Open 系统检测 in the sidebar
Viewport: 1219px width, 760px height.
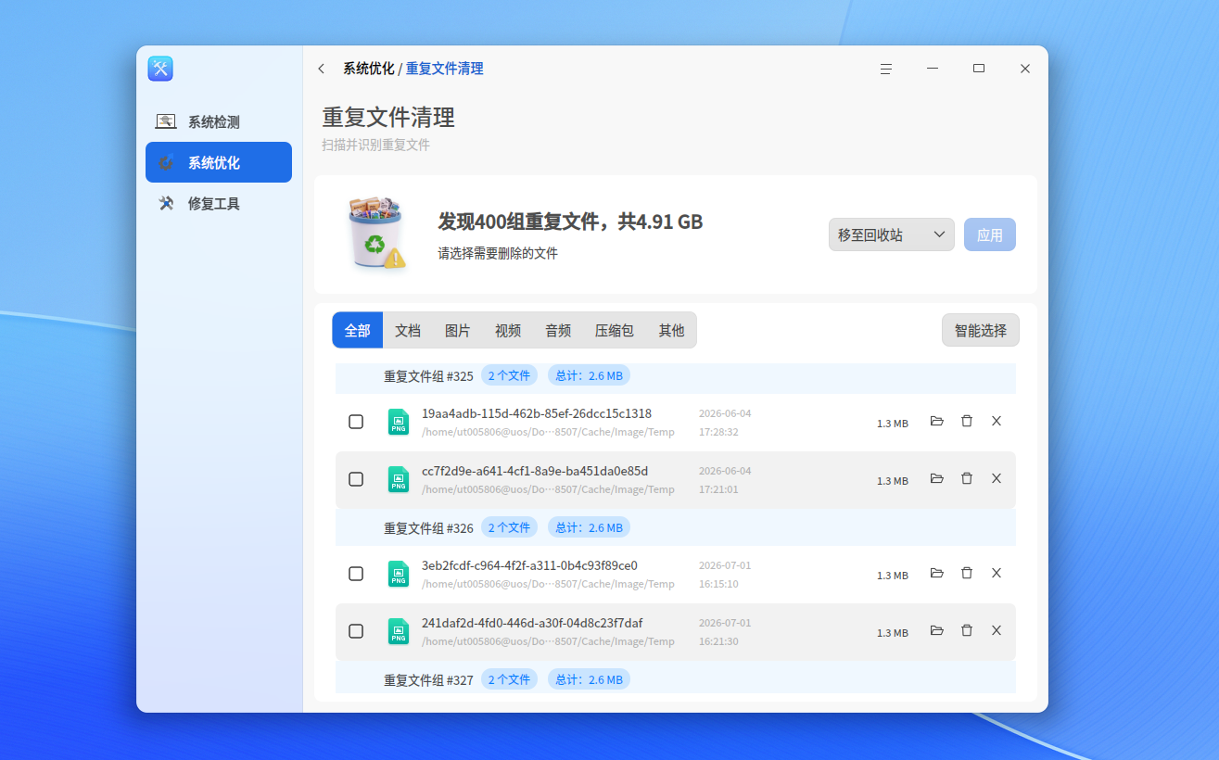[219, 121]
